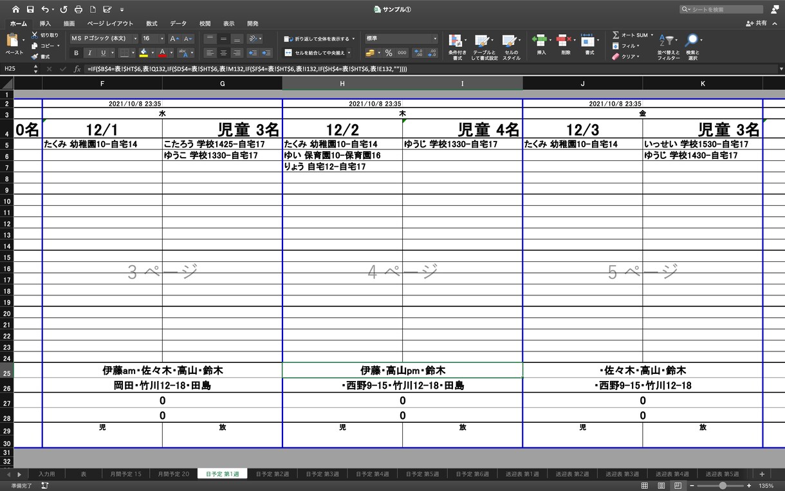Click the コピー copy button

[x=44, y=46]
